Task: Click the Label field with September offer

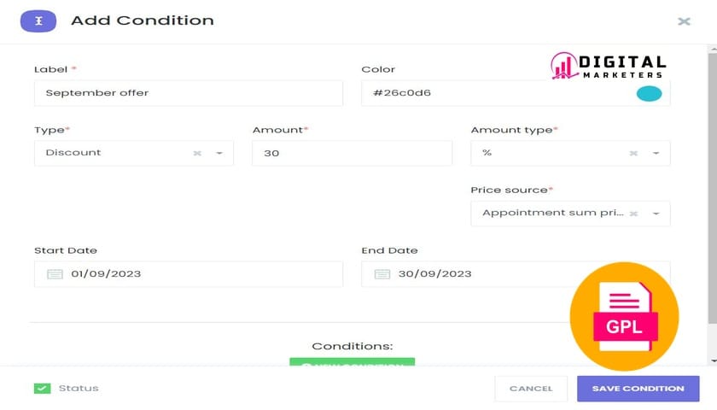Action: pos(188,93)
